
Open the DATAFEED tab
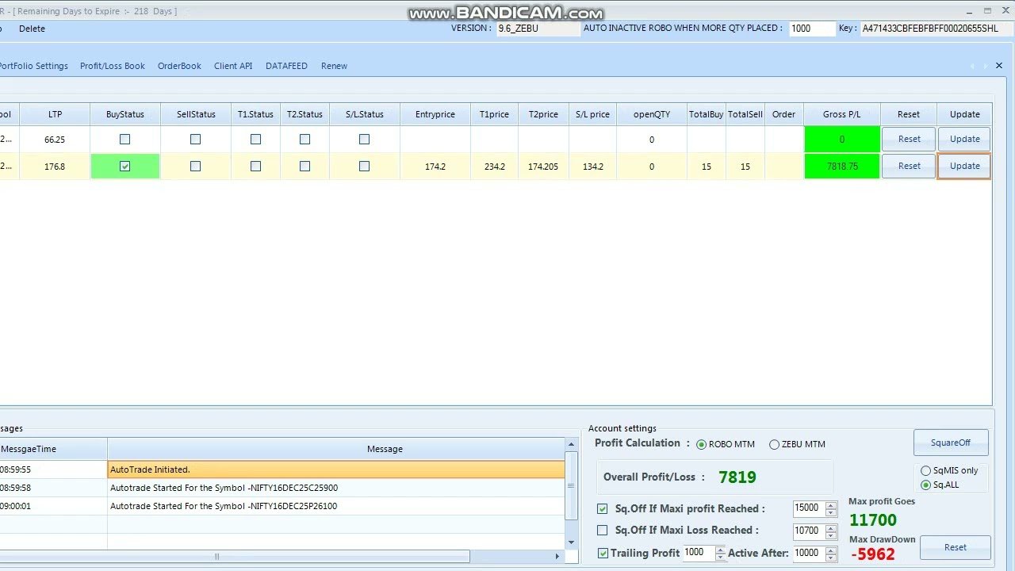pyautogui.click(x=286, y=66)
